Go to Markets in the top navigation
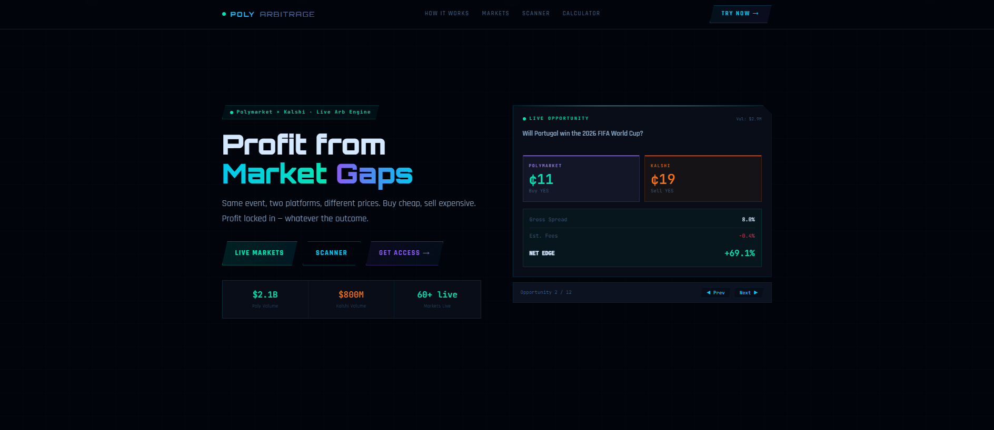 tap(495, 14)
